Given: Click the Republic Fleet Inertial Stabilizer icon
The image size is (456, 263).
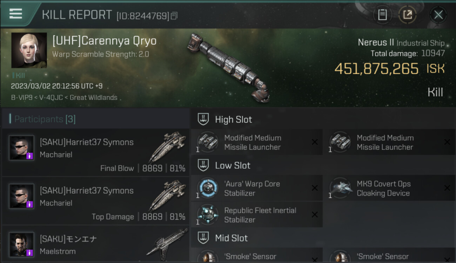Looking at the screenshot, I should (x=208, y=215).
